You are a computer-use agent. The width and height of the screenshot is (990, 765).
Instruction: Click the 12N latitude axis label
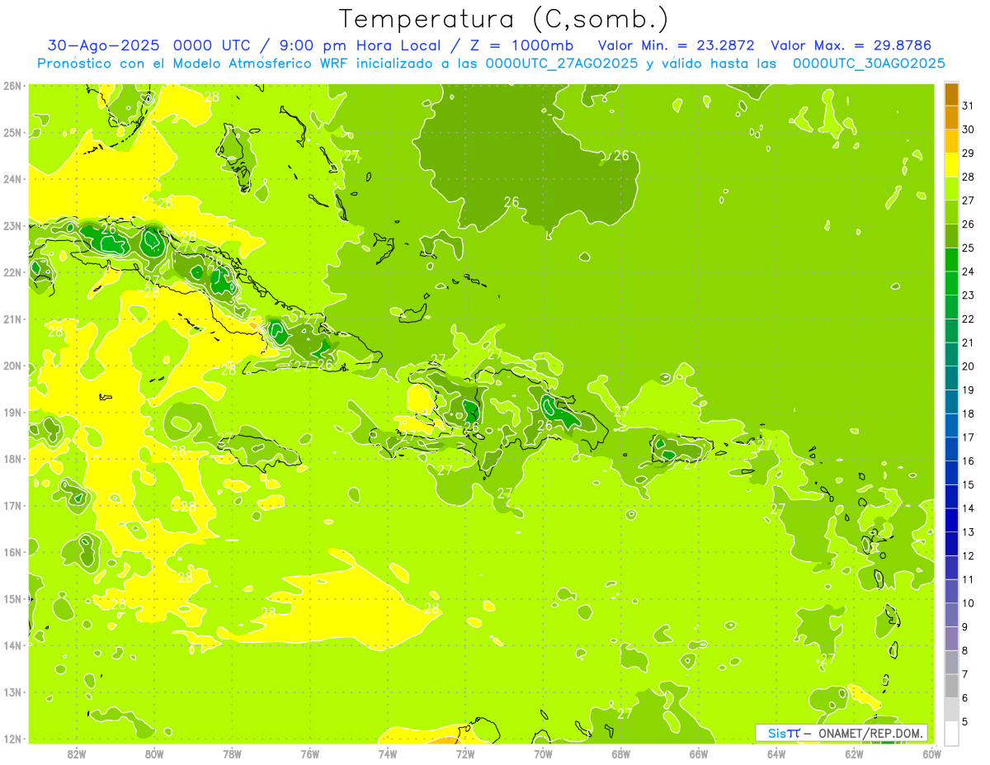point(12,739)
